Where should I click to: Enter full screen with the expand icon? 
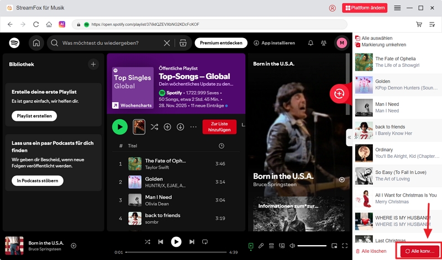[345, 246]
